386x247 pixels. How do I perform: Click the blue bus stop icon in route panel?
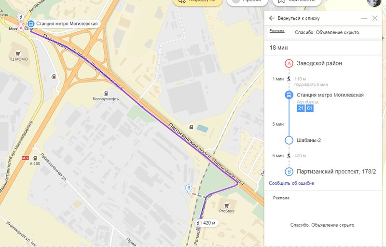pos(289,95)
